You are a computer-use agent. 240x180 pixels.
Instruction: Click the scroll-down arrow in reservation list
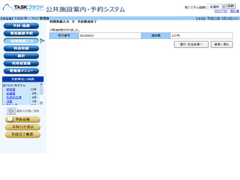click(x=41, y=103)
